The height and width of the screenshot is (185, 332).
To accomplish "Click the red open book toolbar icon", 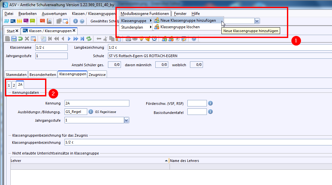I will pyautogui.click(x=42, y=21).
